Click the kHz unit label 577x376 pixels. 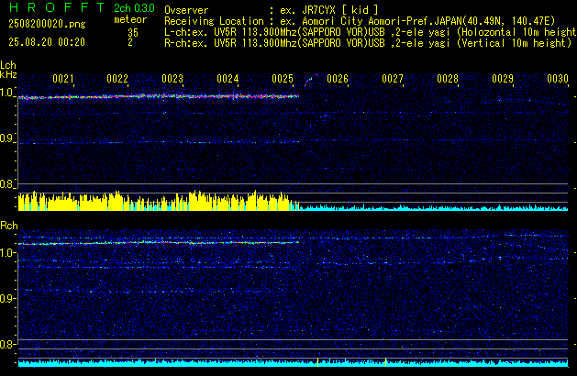tap(8, 74)
